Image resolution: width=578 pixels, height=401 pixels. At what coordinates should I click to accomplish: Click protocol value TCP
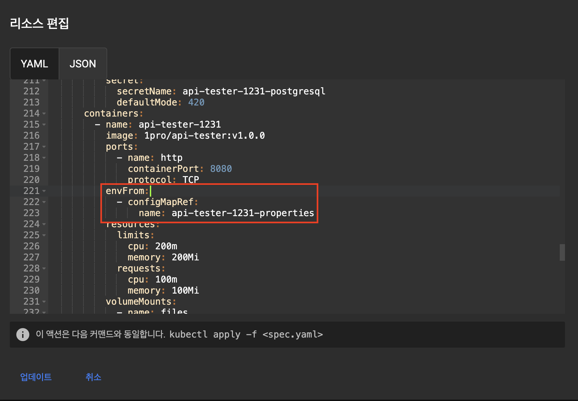pos(191,180)
